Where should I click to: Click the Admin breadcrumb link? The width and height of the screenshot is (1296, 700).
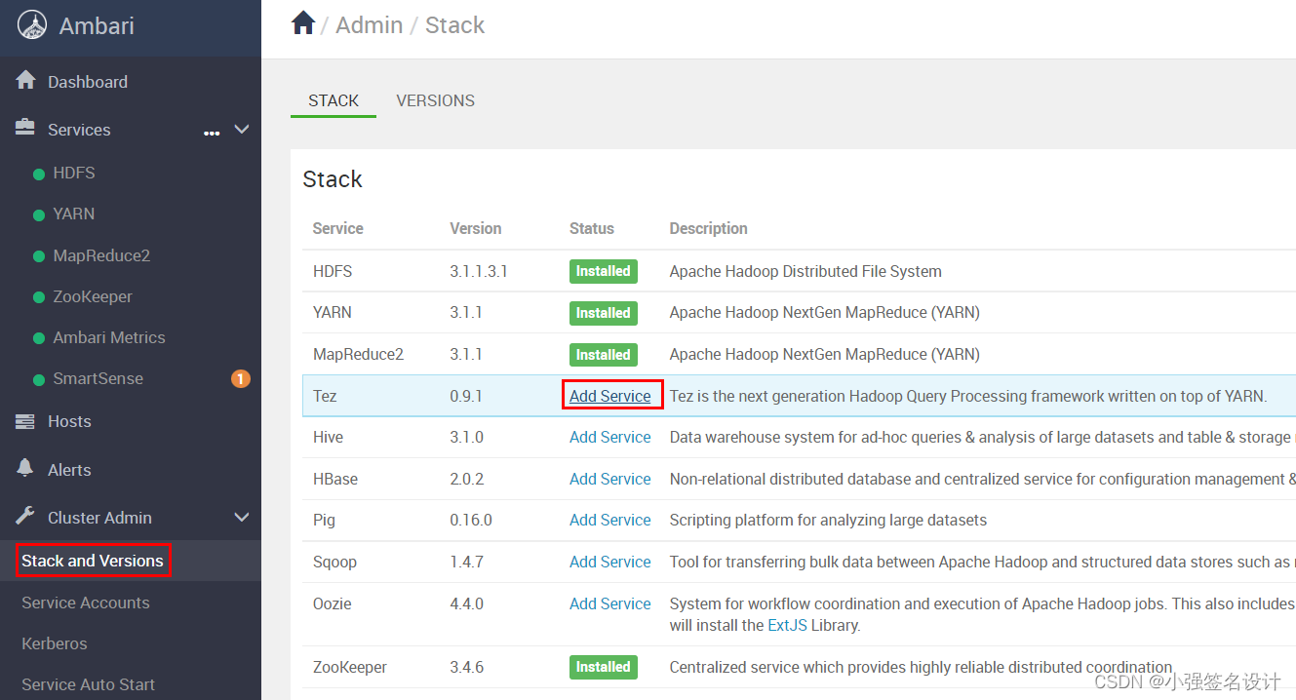[370, 25]
